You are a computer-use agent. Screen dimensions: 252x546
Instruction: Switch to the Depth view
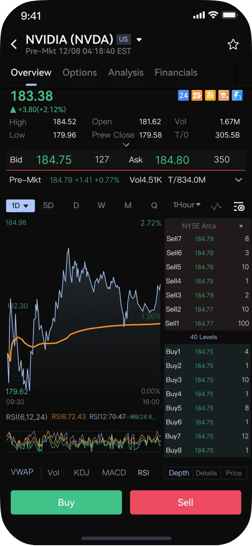pos(179,473)
